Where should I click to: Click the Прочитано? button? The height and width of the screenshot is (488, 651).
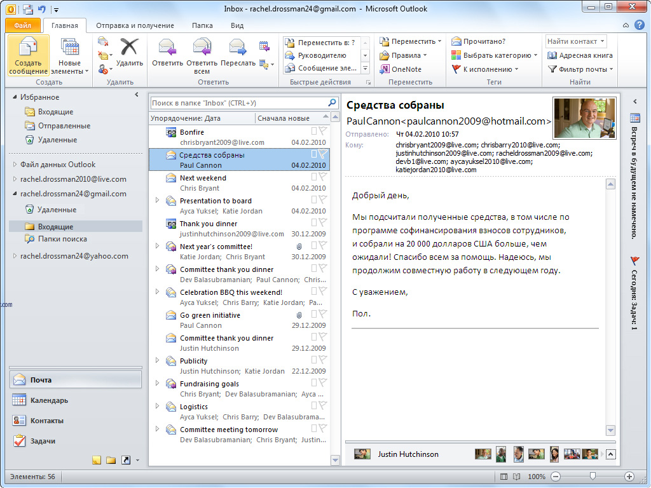pos(478,41)
